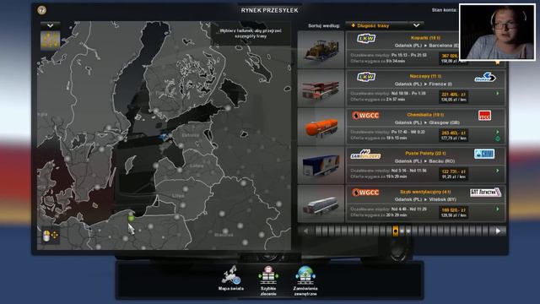Open Zamówienia zewnętrzne external contracts

pos(305,280)
